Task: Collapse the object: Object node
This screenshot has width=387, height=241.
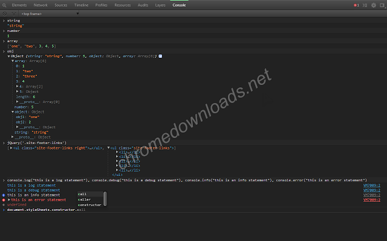Action: click(x=13, y=112)
